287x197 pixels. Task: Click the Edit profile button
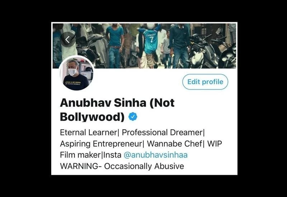[205, 82]
